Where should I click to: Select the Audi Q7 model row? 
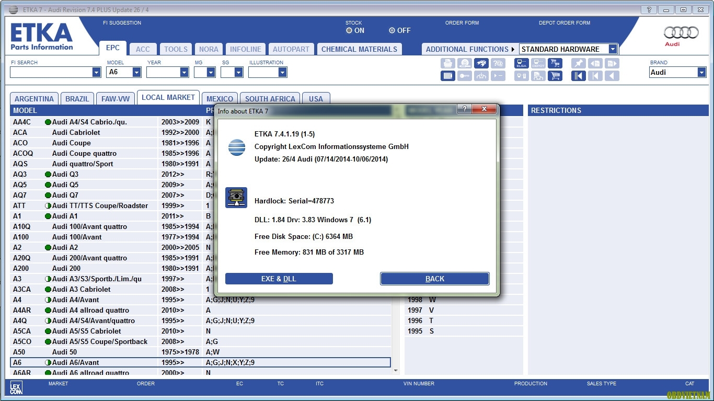pyautogui.click(x=201, y=195)
